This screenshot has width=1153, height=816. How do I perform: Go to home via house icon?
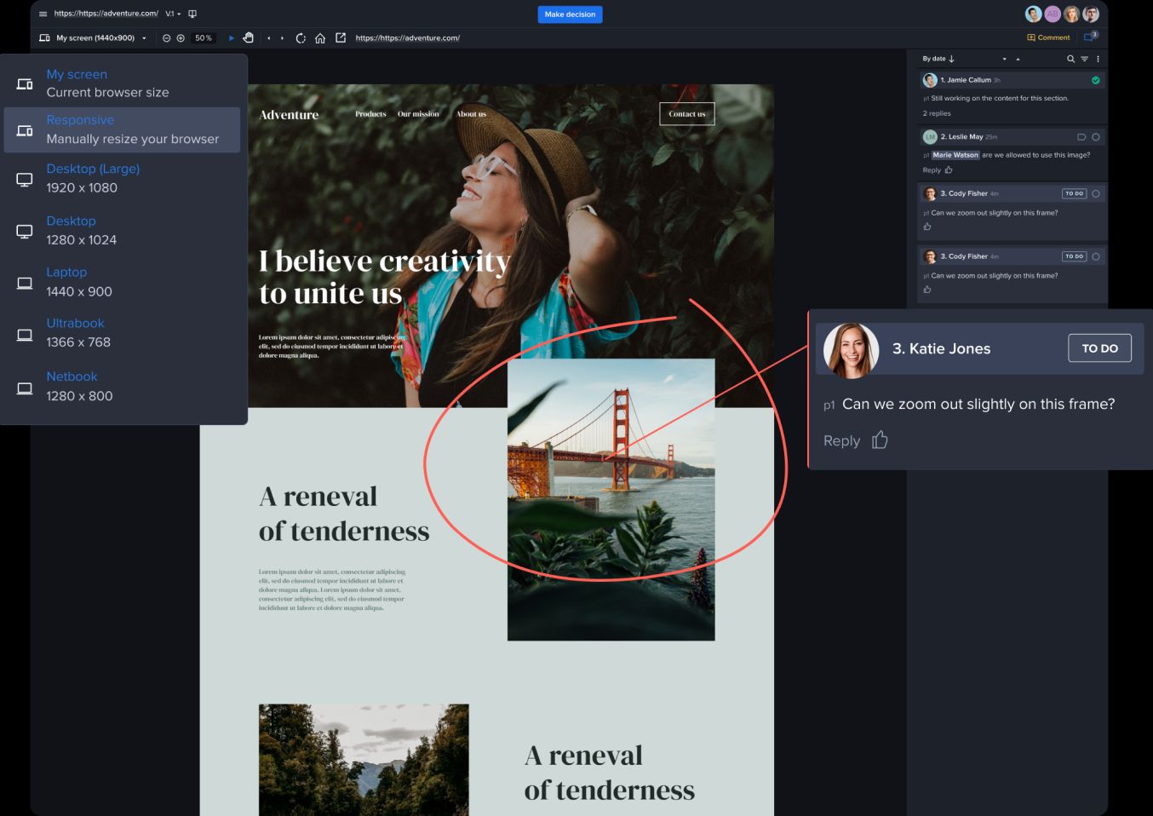pyautogui.click(x=320, y=38)
